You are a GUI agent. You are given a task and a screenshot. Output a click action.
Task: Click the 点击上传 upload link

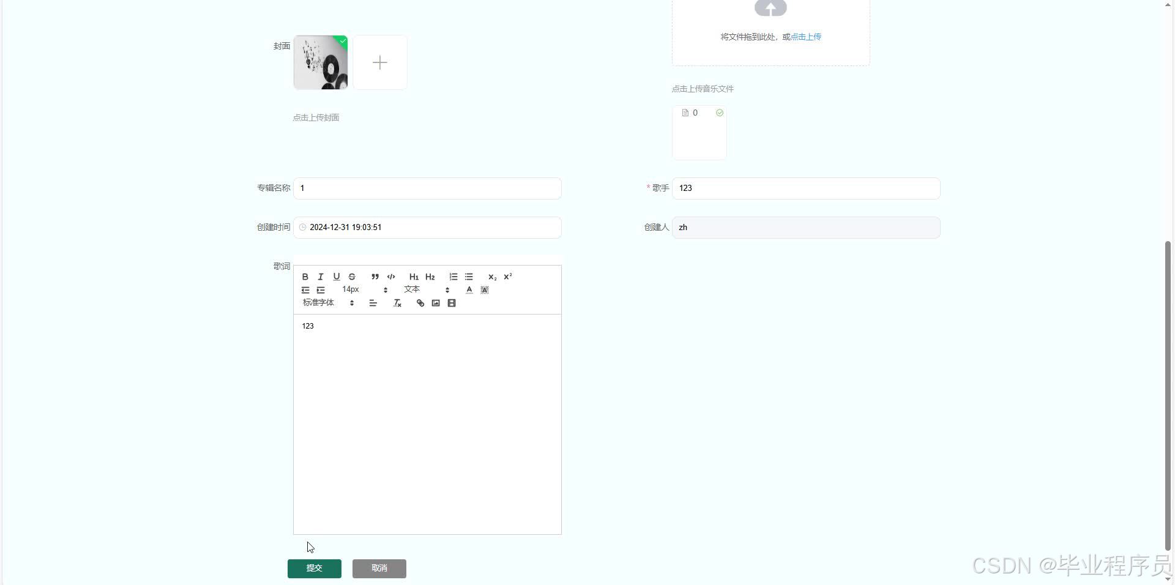806,37
